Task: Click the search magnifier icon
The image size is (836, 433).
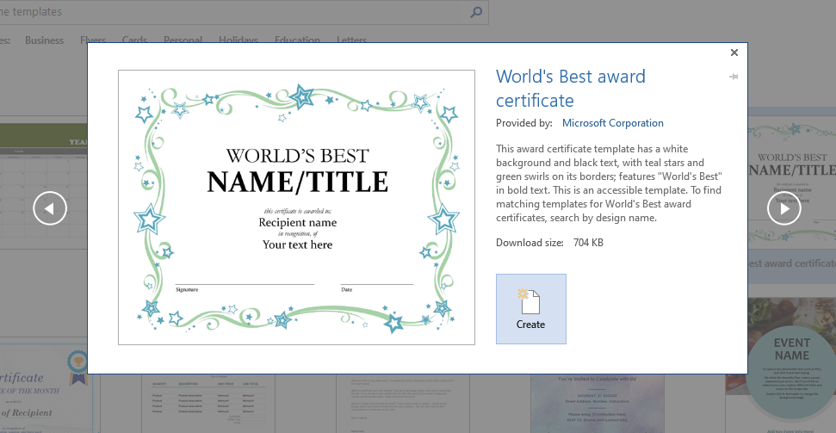Action: (476, 12)
